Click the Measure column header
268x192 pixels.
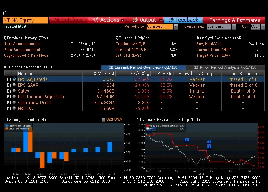tap(50, 73)
